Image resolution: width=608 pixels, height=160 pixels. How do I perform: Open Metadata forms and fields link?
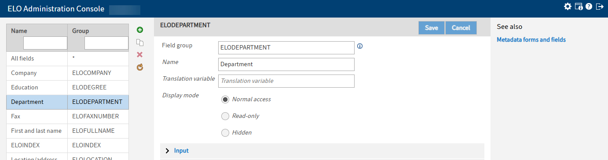[x=531, y=40]
